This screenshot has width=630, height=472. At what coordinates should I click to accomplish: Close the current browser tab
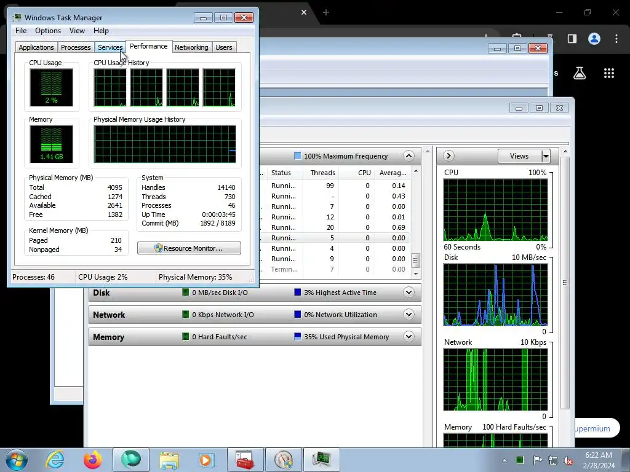coord(304,12)
